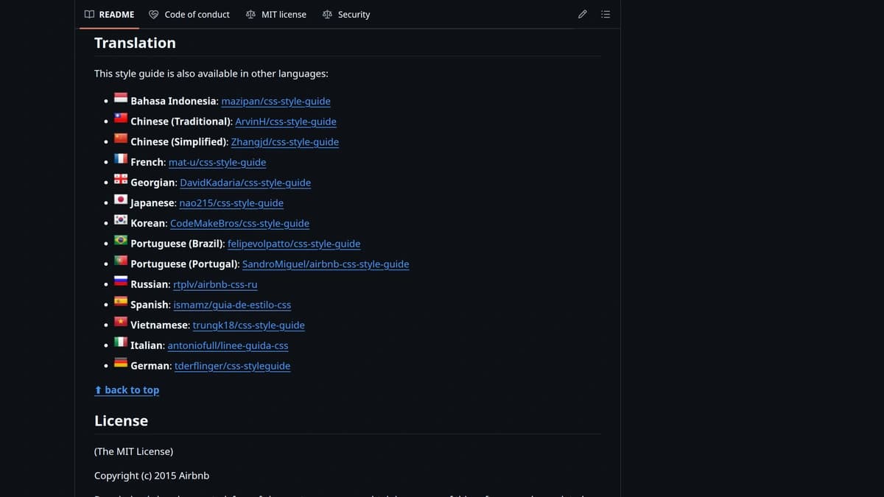Visit CodeMakeBros/css-style-guide Korean link
This screenshot has height=497, width=884.
239,224
